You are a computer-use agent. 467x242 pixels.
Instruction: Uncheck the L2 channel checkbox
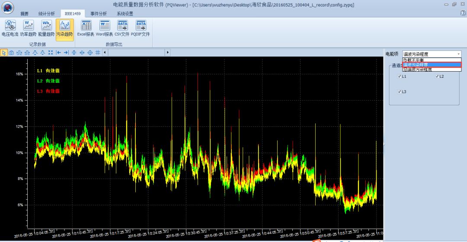point(437,76)
